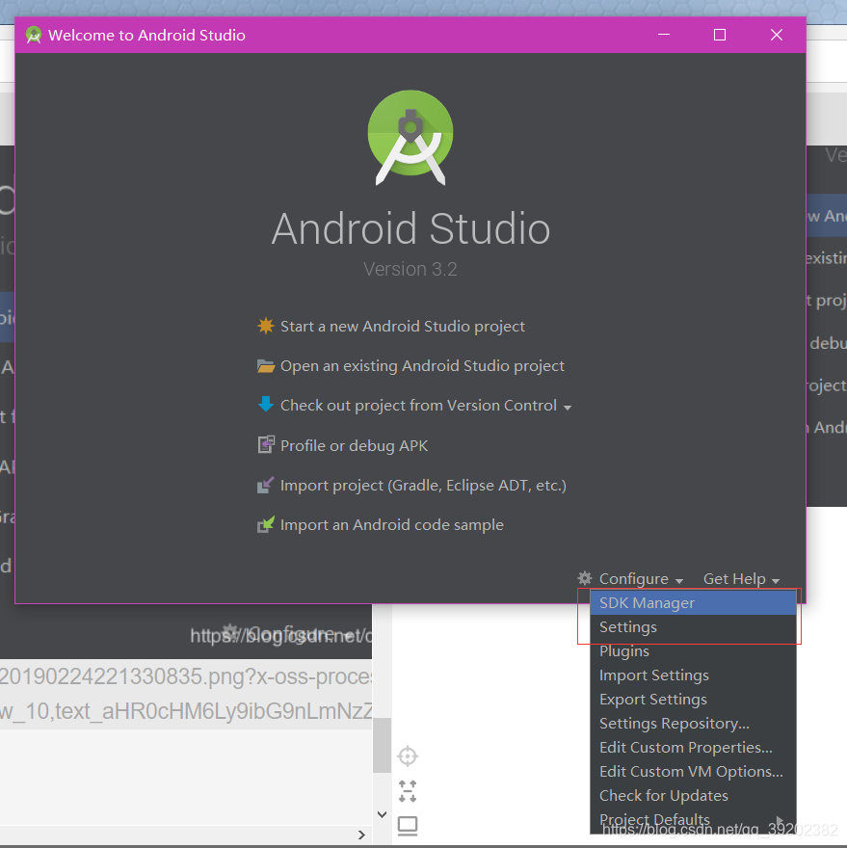Check out project from Version Control
847x848 pixels.
click(418, 406)
